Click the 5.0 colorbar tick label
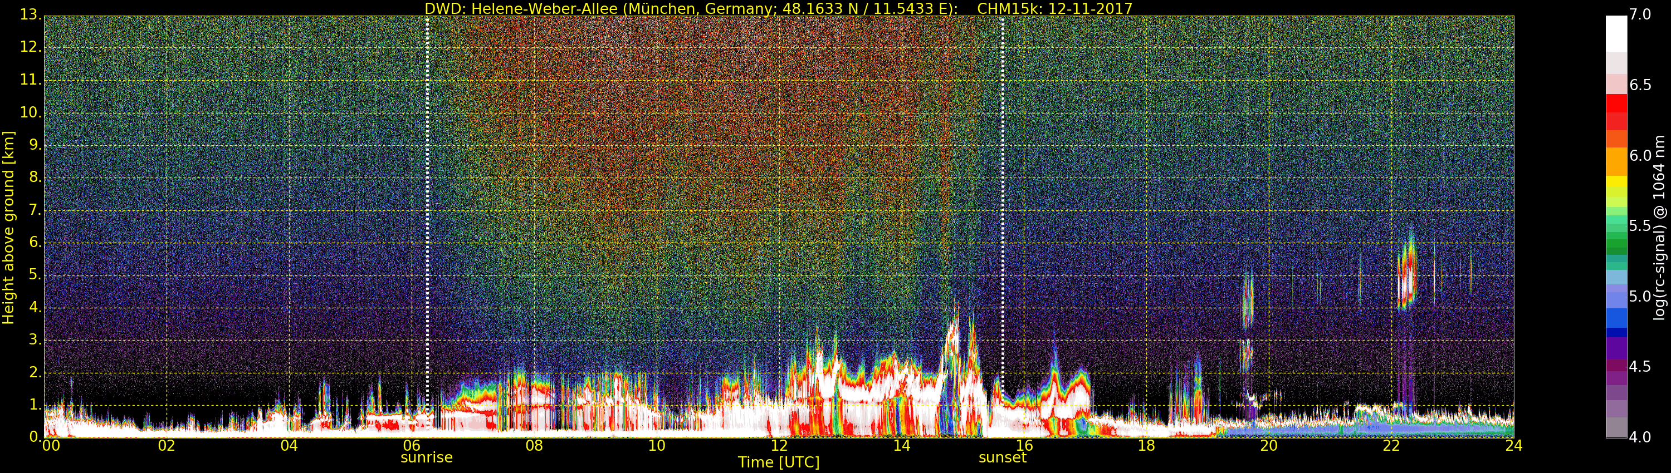The height and width of the screenshot is (473, 1671). point(1640,296)
